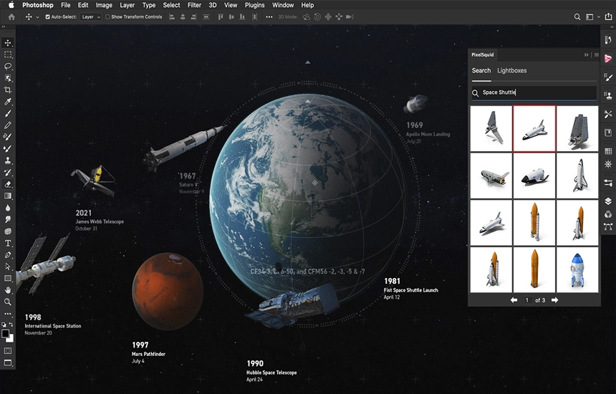Select the Eyedropper tool
616x394 pixels.
pyautogui.click(x=8, y=102)
